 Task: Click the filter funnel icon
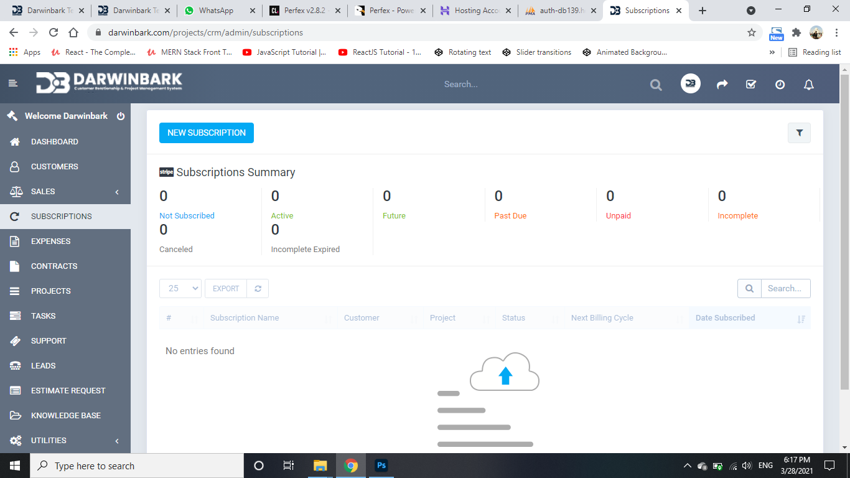coord(799,133)
